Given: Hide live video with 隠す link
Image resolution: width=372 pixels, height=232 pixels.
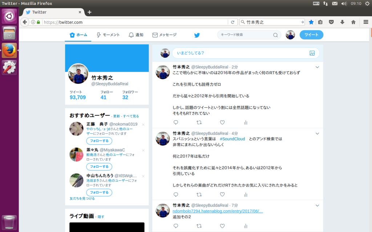Looking at the screenshot, I should click(101, 217).
